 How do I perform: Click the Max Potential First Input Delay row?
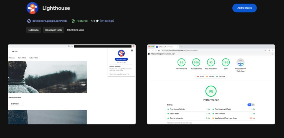point(234,118)
